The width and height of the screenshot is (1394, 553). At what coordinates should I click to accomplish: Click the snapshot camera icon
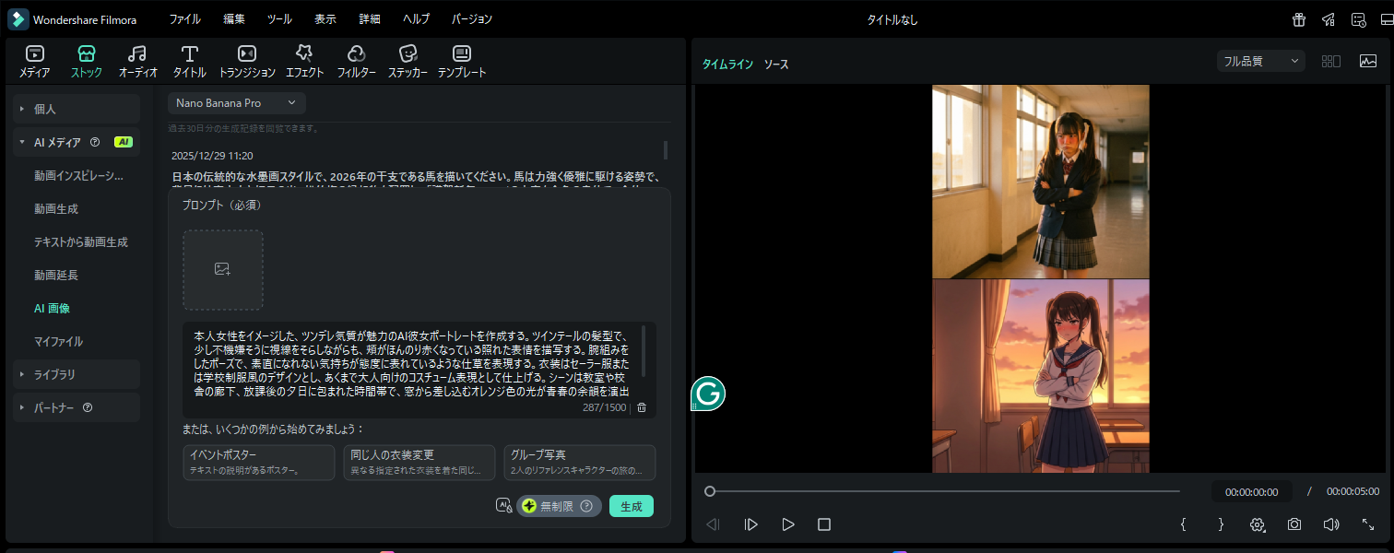click(x=1294, y=524)
